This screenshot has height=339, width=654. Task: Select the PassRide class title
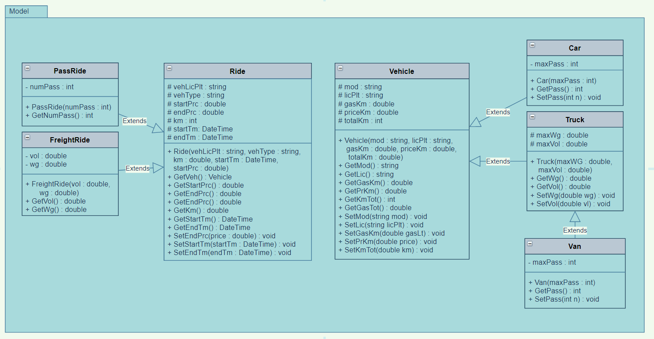point(70,71)
